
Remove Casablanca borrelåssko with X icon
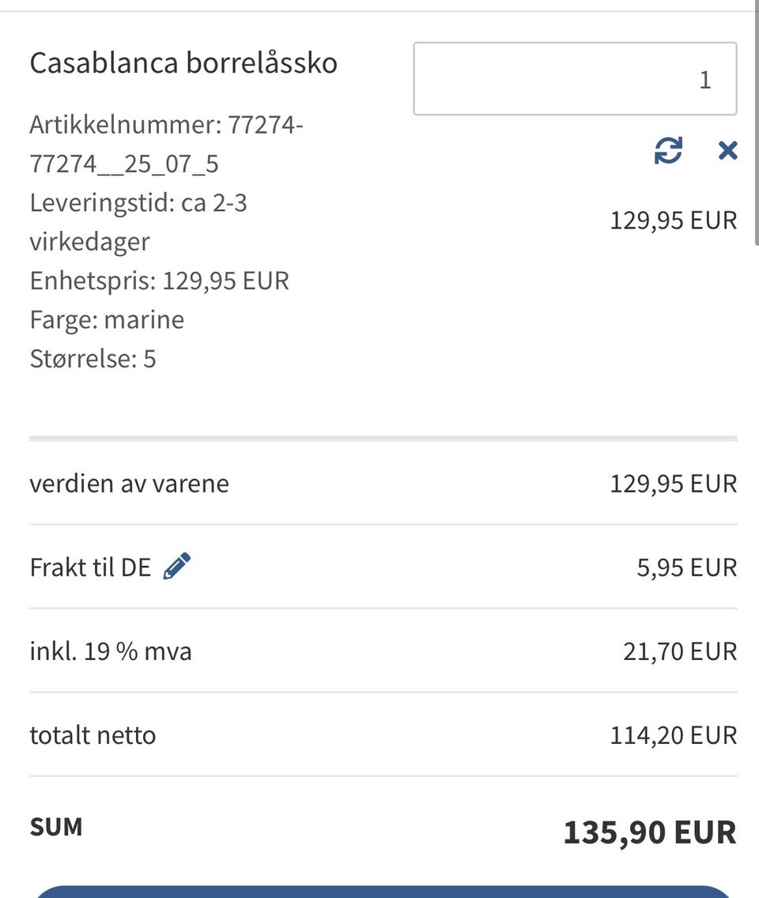pyautogui.click(x=727, y=150)
